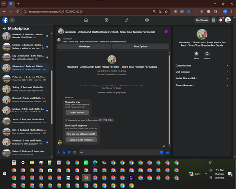The width and height of the screenshot is (236, 189).
Task: Attach a file with the photo icon
Action: (x=64, y=152)
